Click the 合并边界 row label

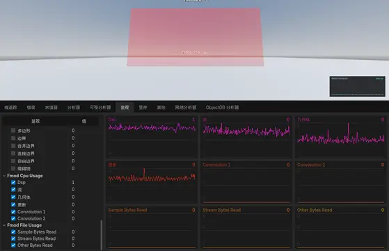click(26, 146)
